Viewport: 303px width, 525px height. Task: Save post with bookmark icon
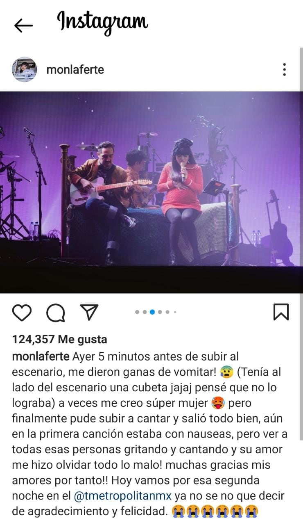click(281, 312)
